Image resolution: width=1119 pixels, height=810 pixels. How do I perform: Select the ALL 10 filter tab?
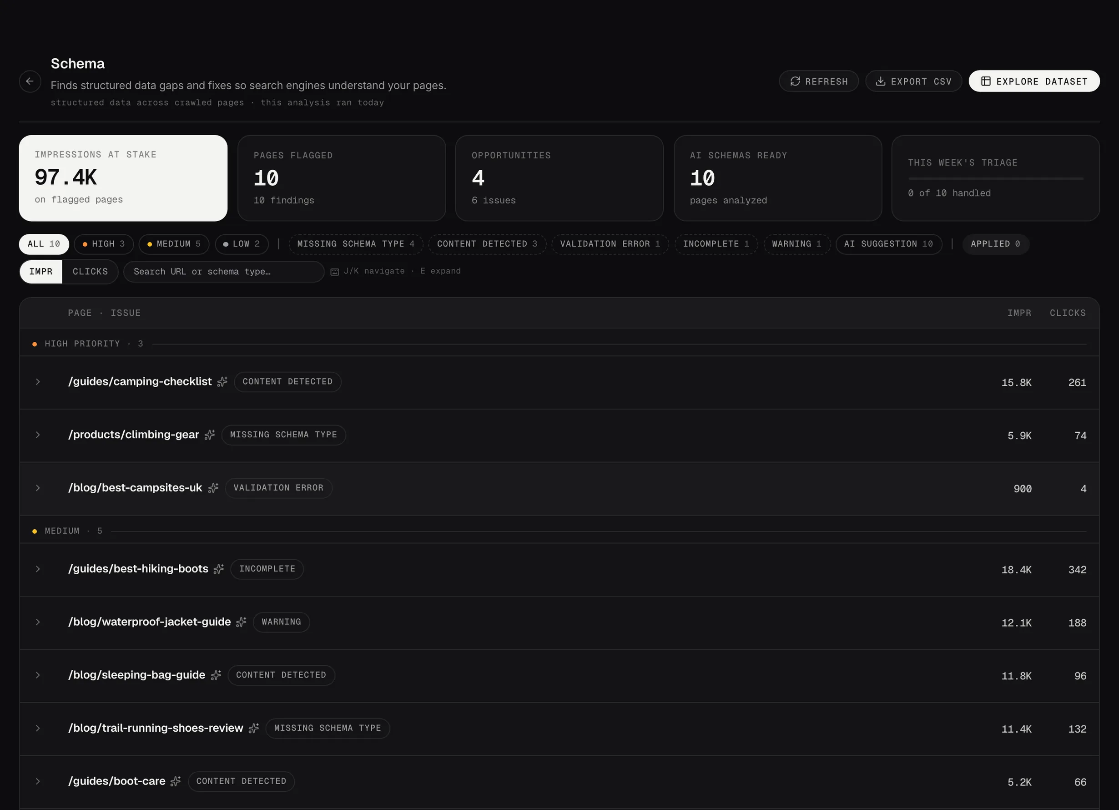click(44, 244)
